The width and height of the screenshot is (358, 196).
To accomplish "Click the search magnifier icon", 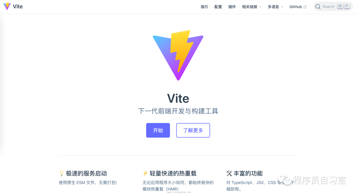I will pyautogui.click(x=318, y=7).
